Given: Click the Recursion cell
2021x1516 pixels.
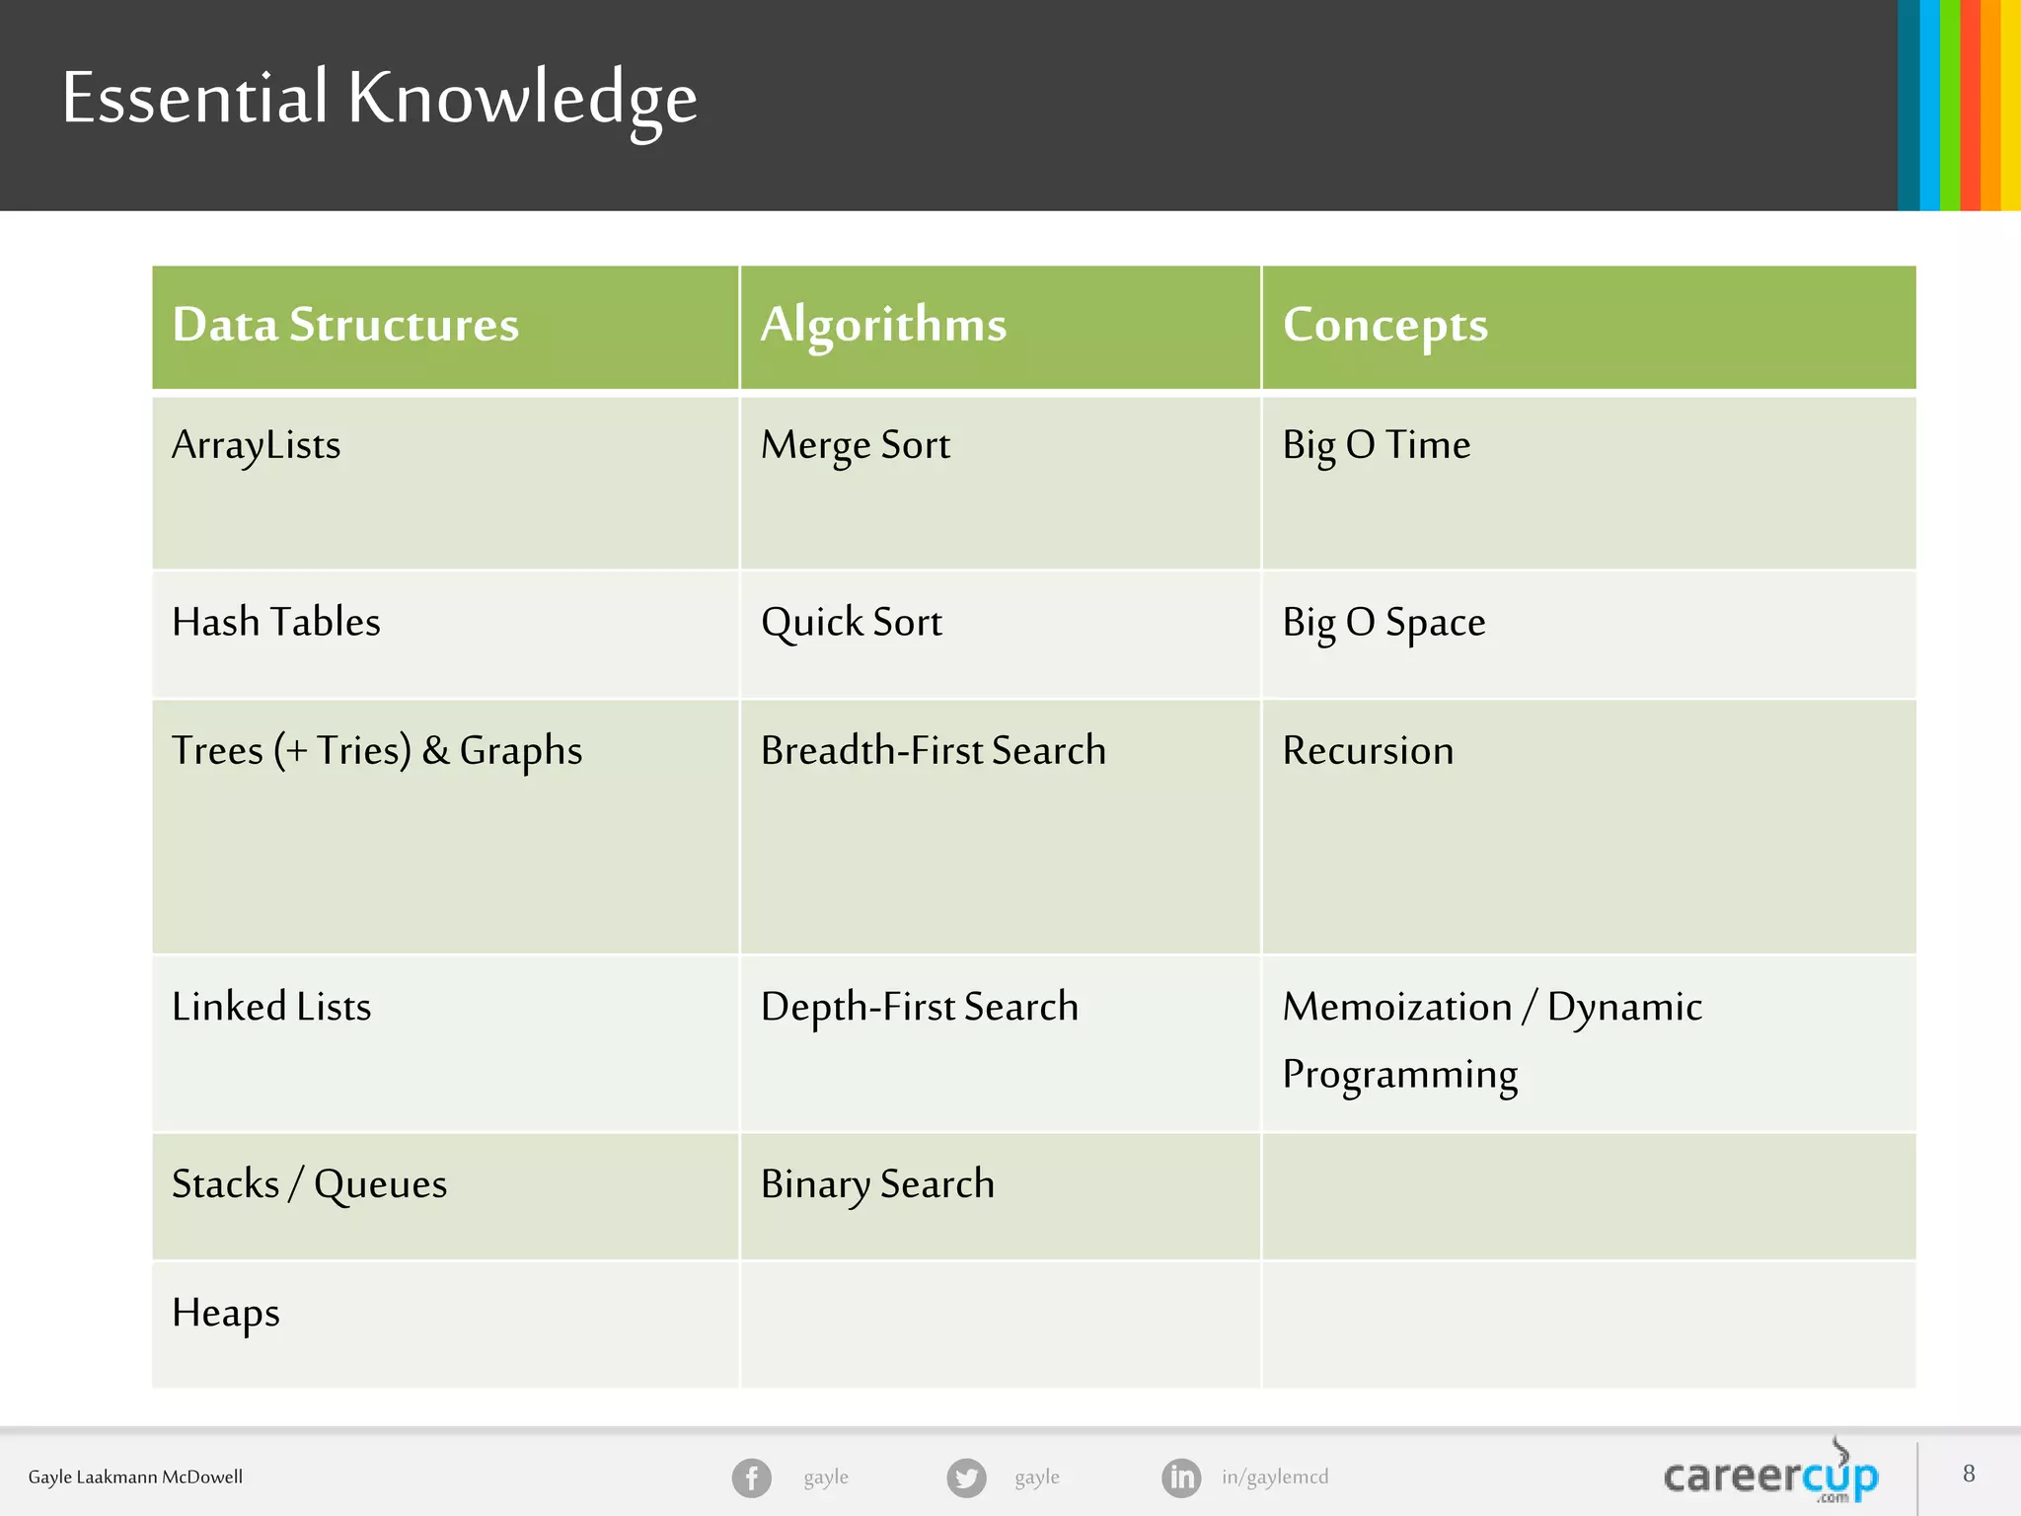Looking at the screenshot, I should coord(1589,827).
